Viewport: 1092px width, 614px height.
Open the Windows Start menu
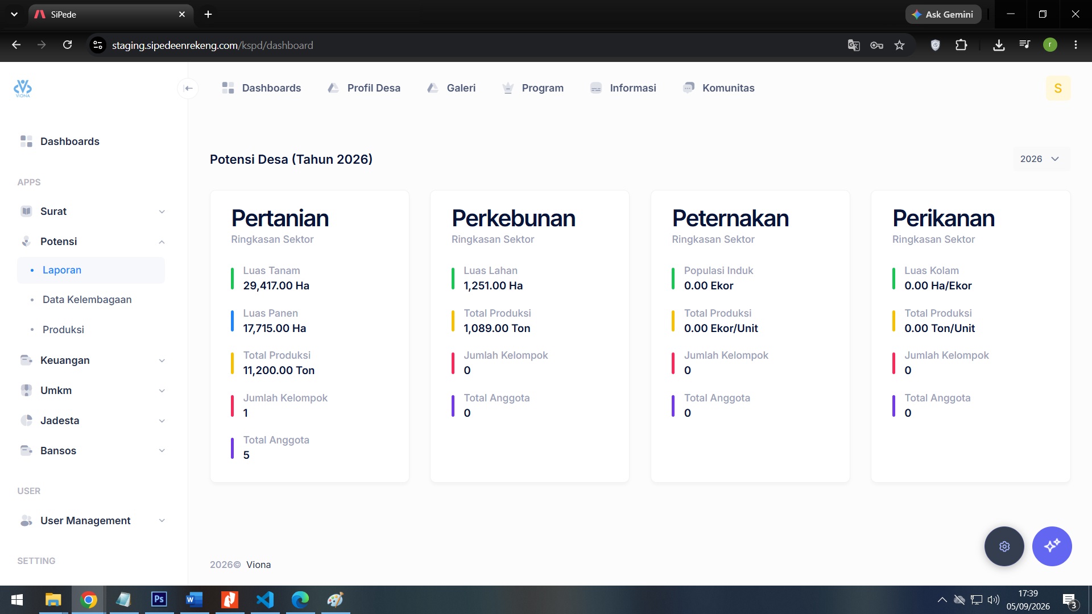click(17, 599)
